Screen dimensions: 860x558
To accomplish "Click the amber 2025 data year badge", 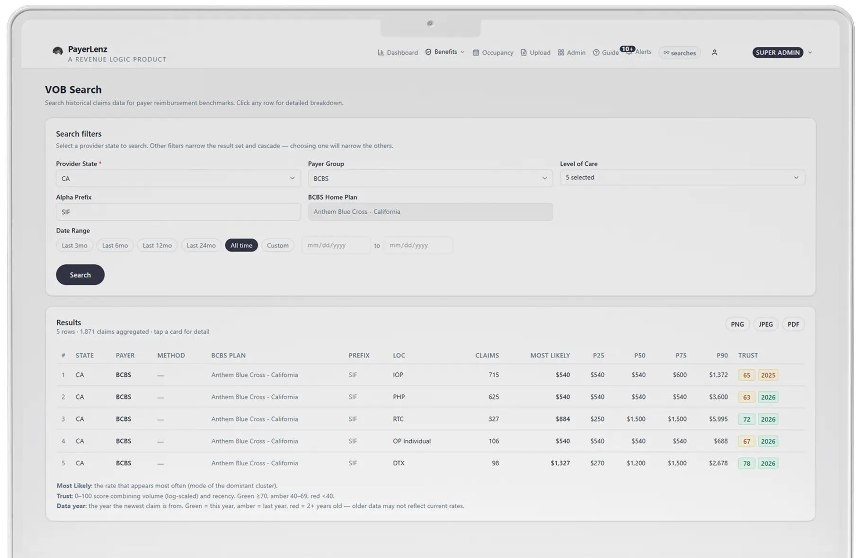I will coord(768,375).
